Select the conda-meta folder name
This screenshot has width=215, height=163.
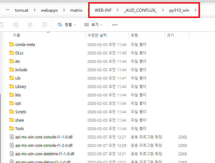(25, 45)
